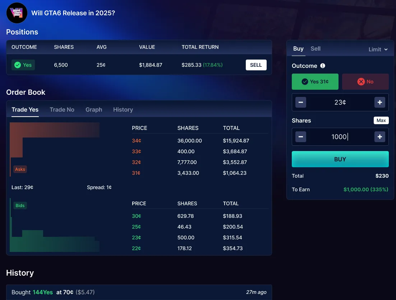
Task: Select the 31¢ ask price
Action: click(x=136, y=173)
